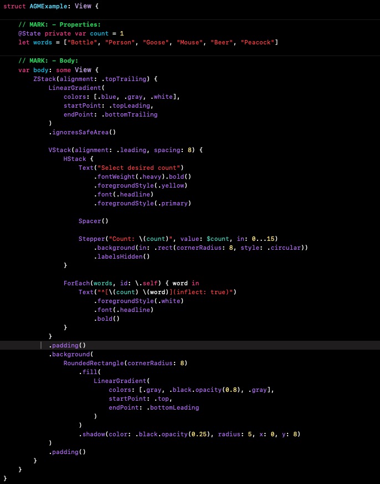Screen dimensions: 380x484
Task: Click the VStack(alignment: .leading, spacing: 8) line
Action: pyautogui.click(x=126, y=150)
